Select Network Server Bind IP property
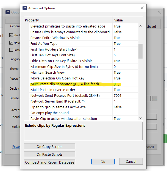Image resolution: width=167 pixels, height=171 pixels. click(84, 101)
